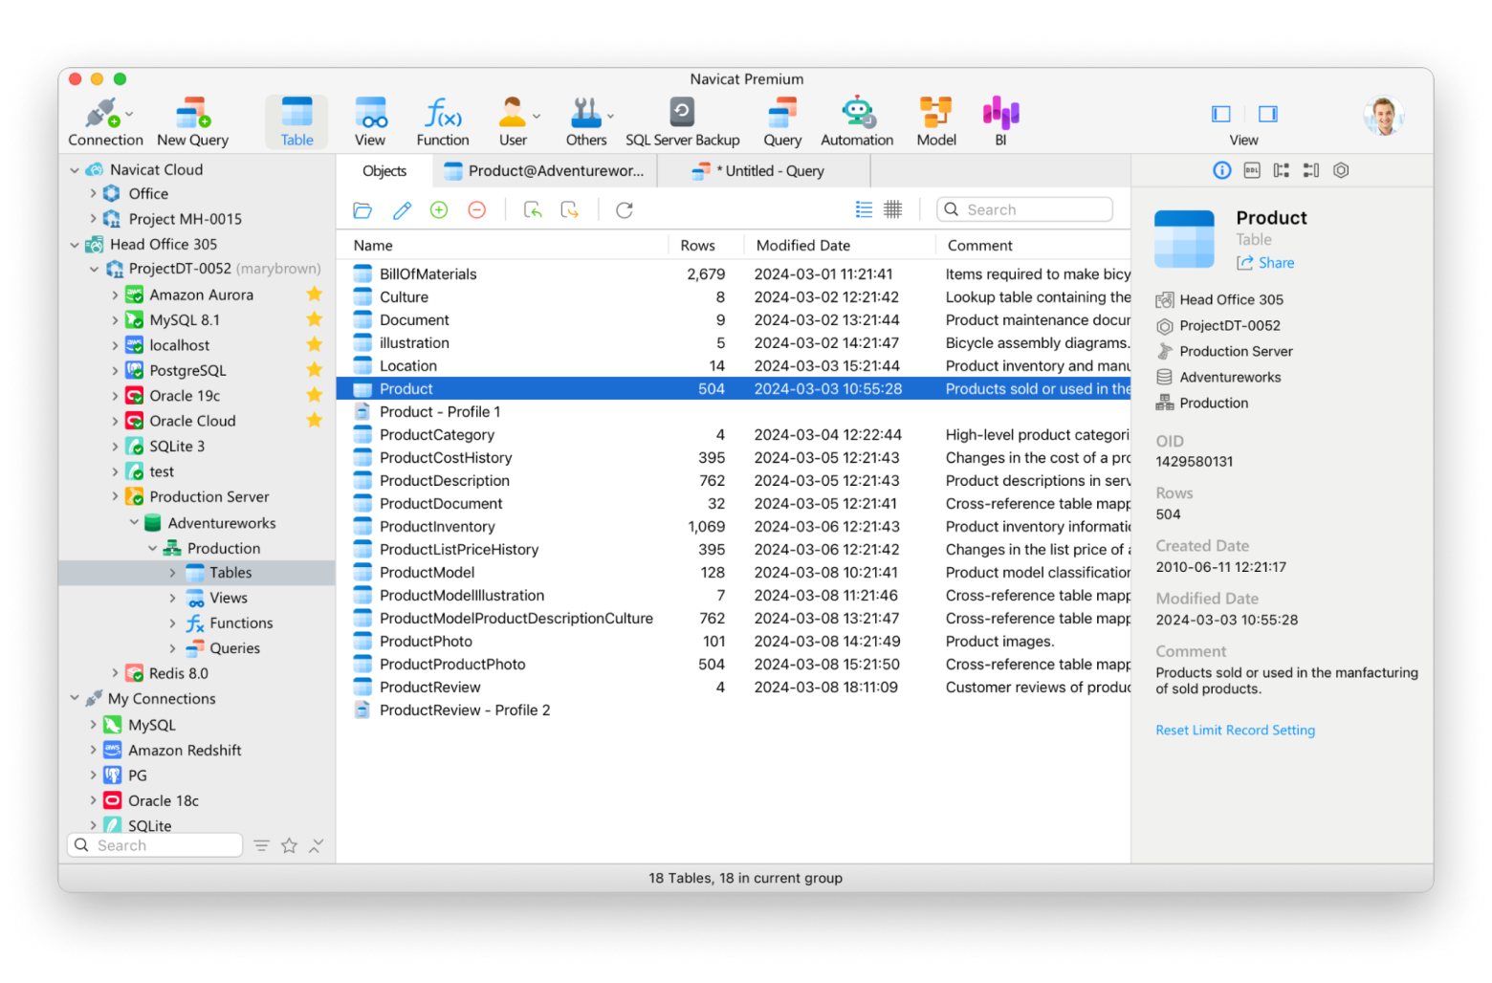Select the Functions tree item
The height and width of the screenshot is (983, 1492).
[241, 623]
